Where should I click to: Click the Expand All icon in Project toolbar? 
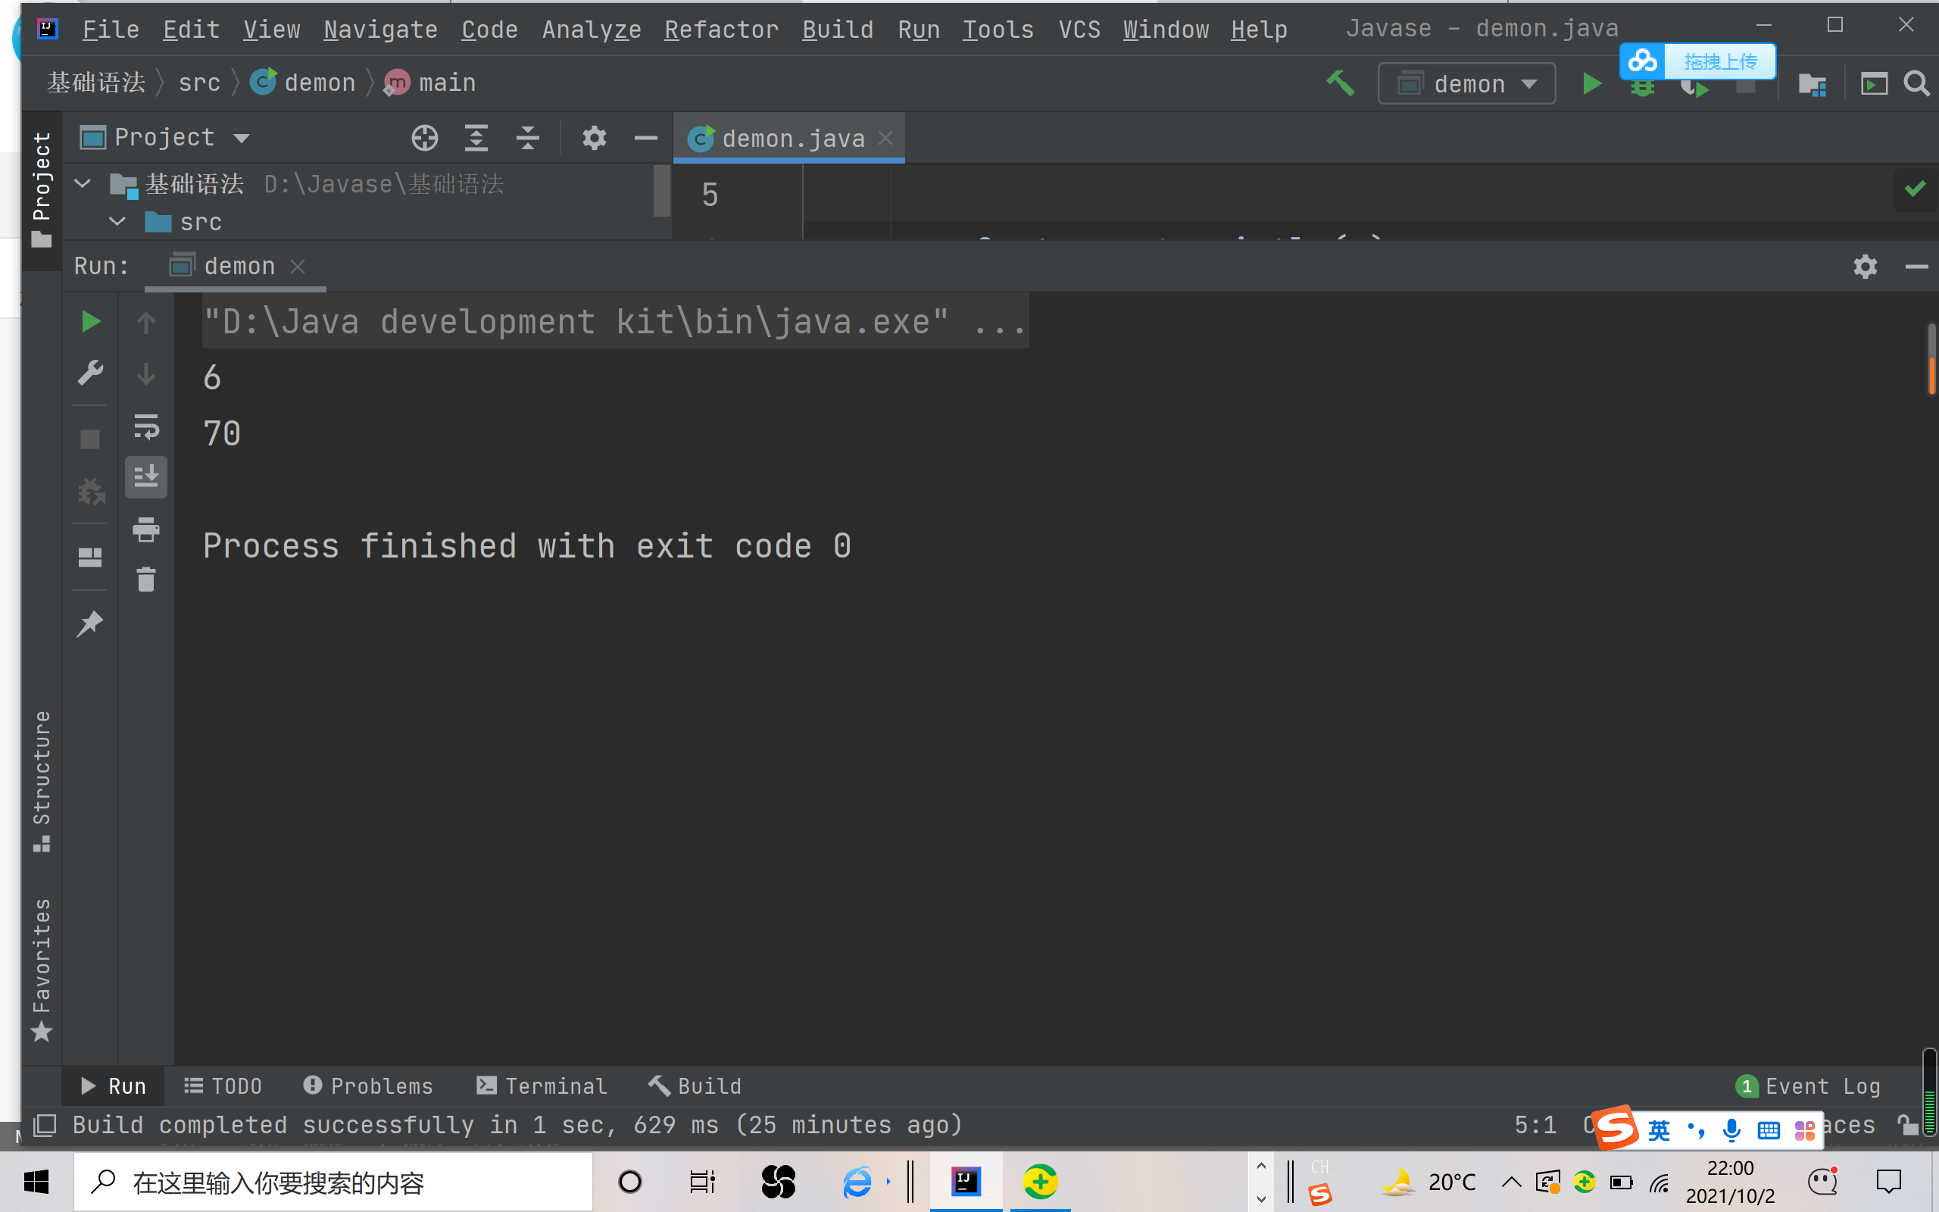click(476, 138)
